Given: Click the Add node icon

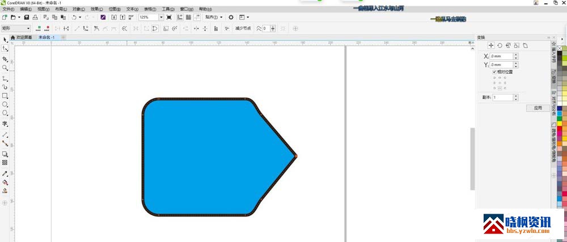Looking at the screenshot, I should coord(39,28).
